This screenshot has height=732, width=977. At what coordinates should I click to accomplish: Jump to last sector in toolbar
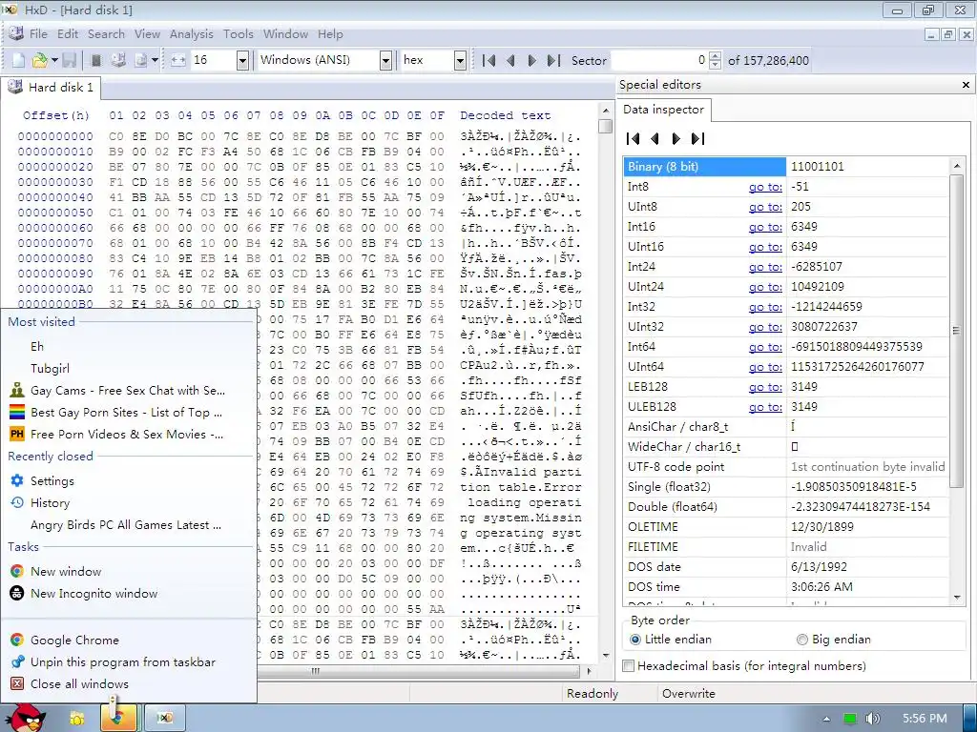(x=553, y=60)
